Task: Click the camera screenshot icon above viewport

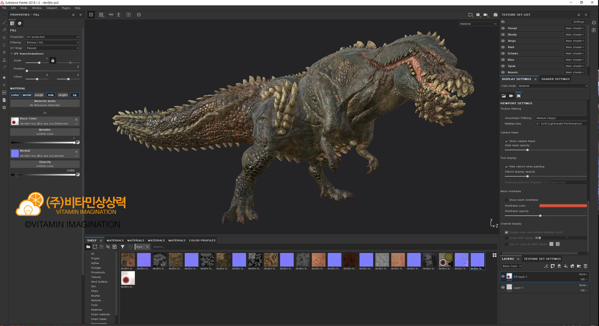Action: tap(495, 15)
